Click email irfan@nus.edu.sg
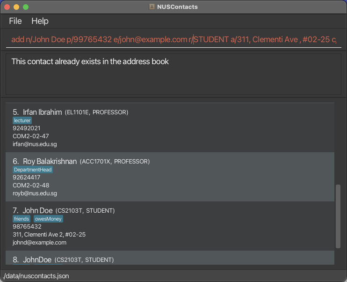The width and height of the screenshot is (347, 282). (35, 144)
